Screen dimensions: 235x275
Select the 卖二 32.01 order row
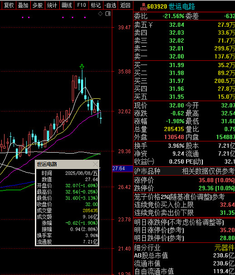(184, 48)
